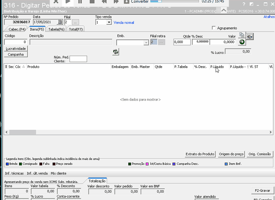The image size is (275, 200).
Task: Click into the Código input field
Action: (x=16, y=42)
